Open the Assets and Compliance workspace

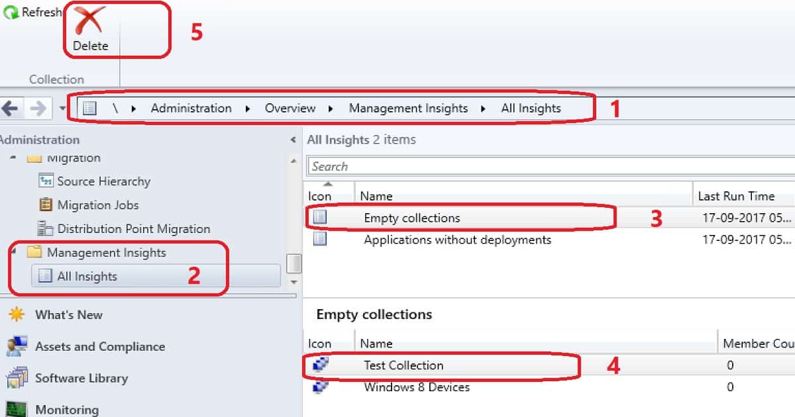100,347
